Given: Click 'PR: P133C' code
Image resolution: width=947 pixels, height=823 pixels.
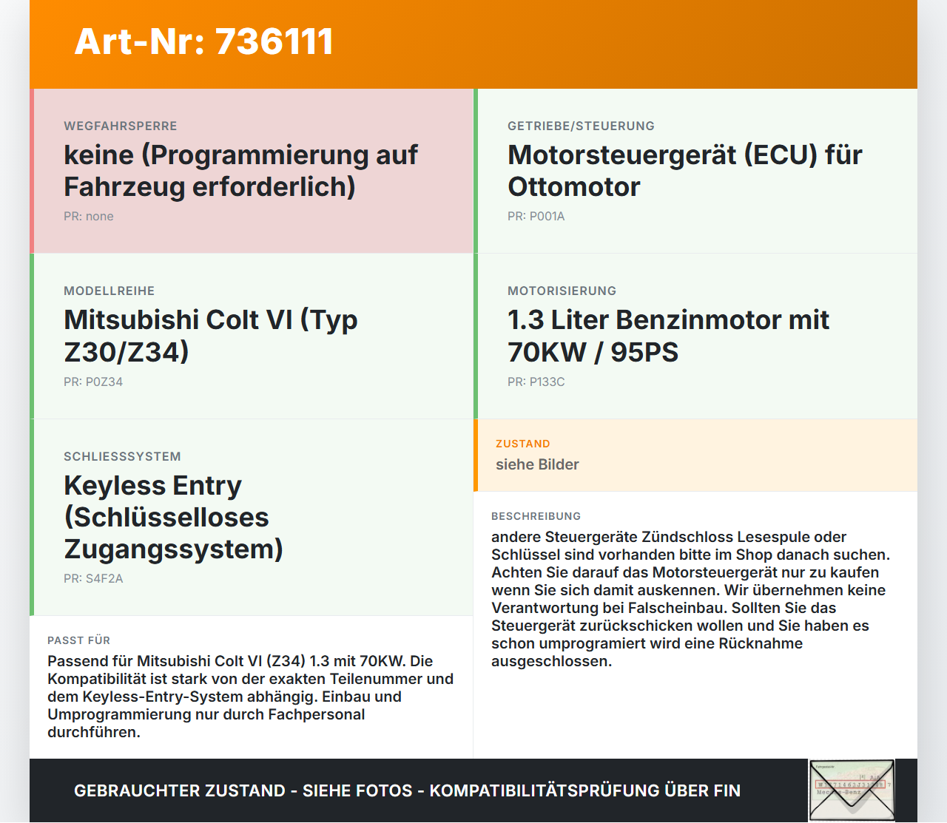Looking at the screenshot, I should click(536, 382).
